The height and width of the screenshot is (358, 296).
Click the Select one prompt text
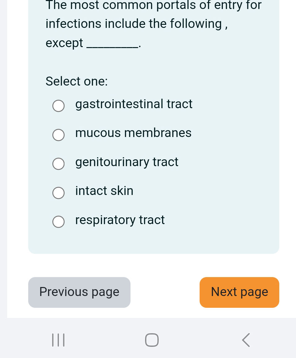tap(77, 81)
